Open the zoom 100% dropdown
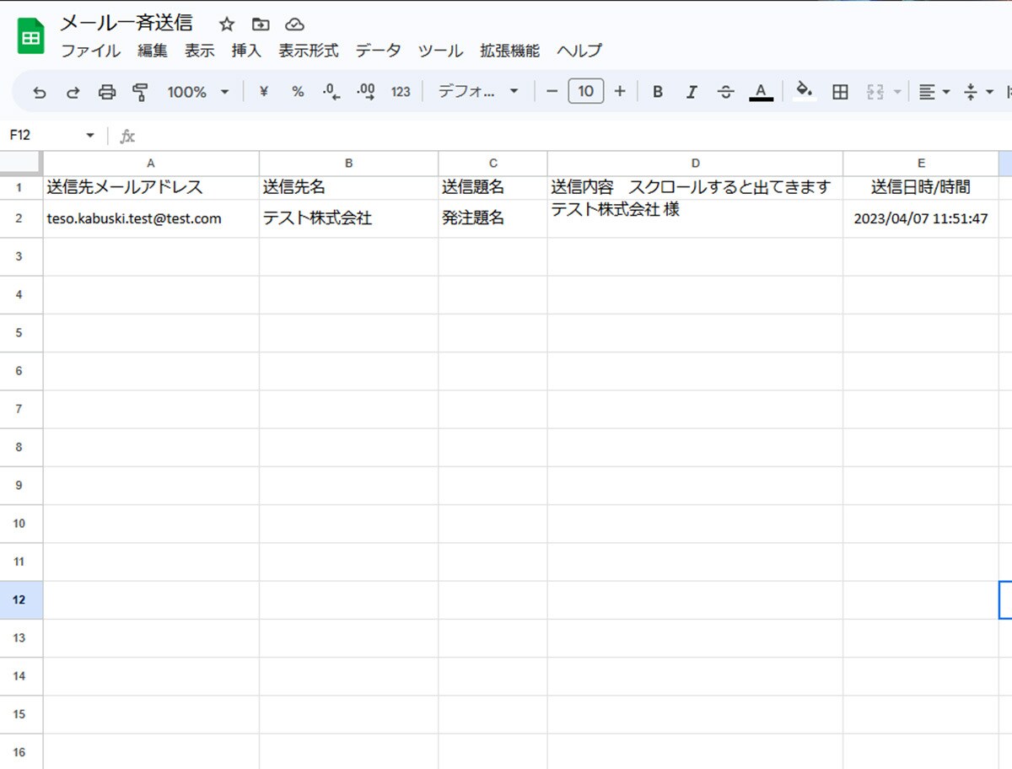This screenshot has height=769, width=1012. 198,92
